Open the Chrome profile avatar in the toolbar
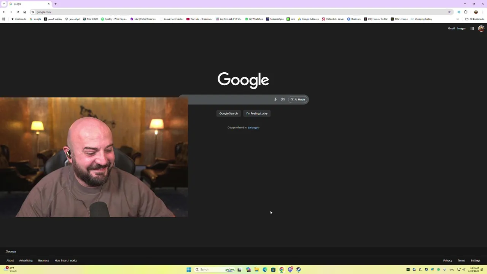The height and width of the screenshot is (274, 487). 476,12
